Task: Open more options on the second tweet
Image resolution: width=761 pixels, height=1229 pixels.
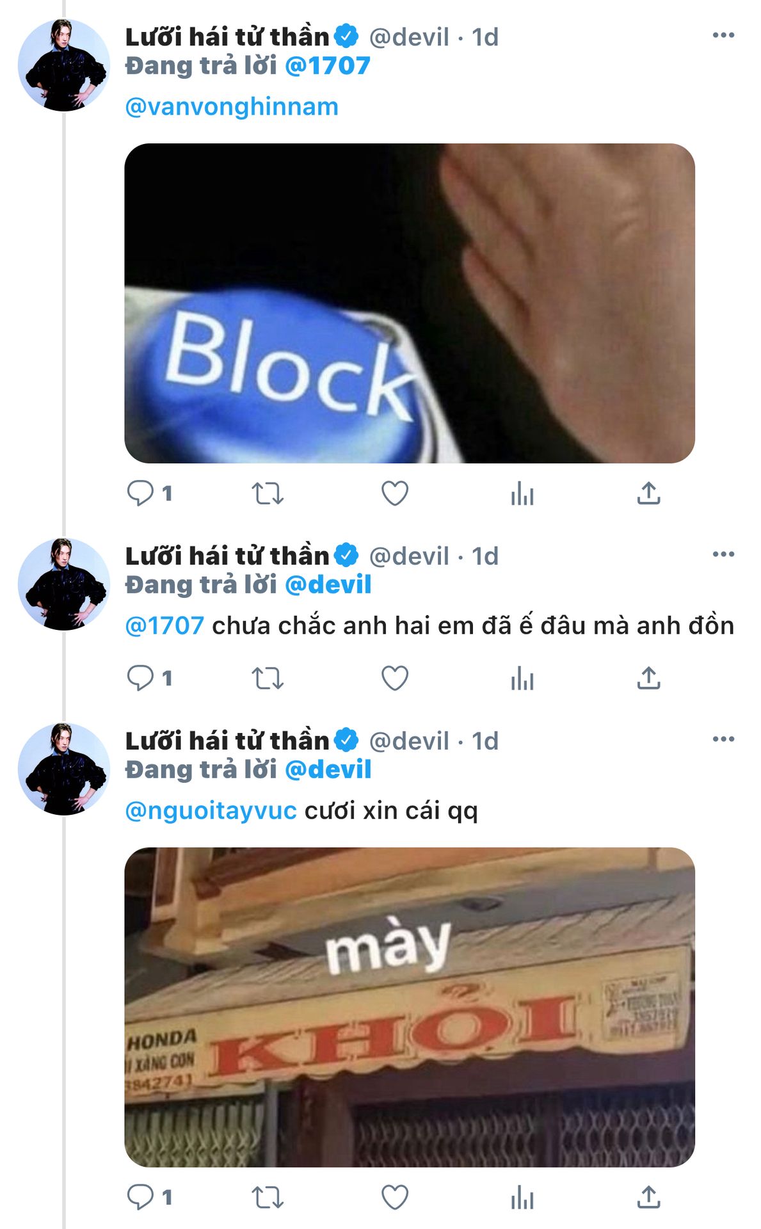Action: coord(723,554)
